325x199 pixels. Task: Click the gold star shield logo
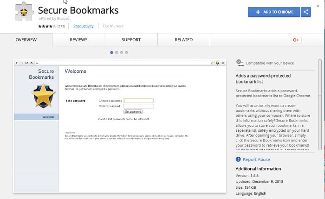(x=43, y=96)
